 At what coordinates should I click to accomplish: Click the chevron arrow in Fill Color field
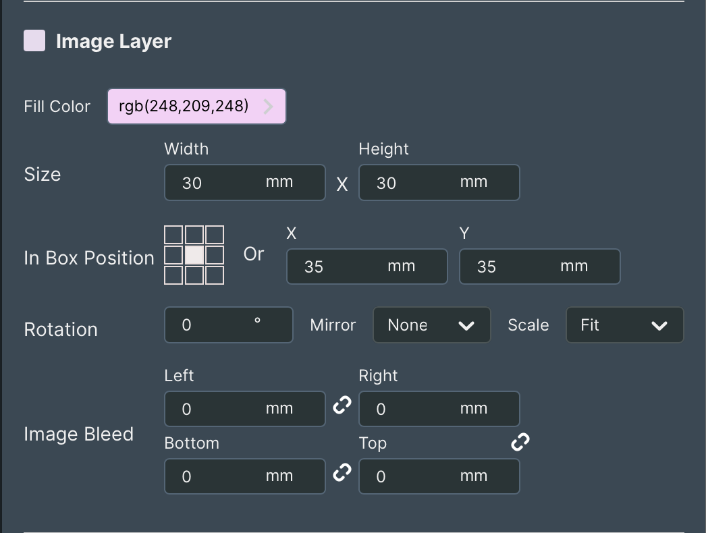[x=269, y=107]
